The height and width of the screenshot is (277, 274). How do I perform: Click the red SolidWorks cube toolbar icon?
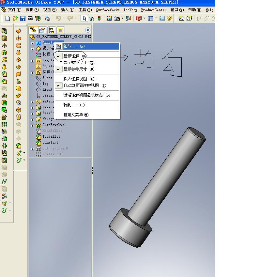[139, 18]
